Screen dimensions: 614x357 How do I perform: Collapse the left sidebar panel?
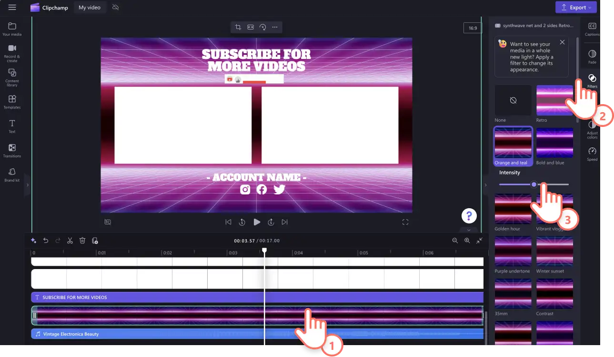(27, 184)
